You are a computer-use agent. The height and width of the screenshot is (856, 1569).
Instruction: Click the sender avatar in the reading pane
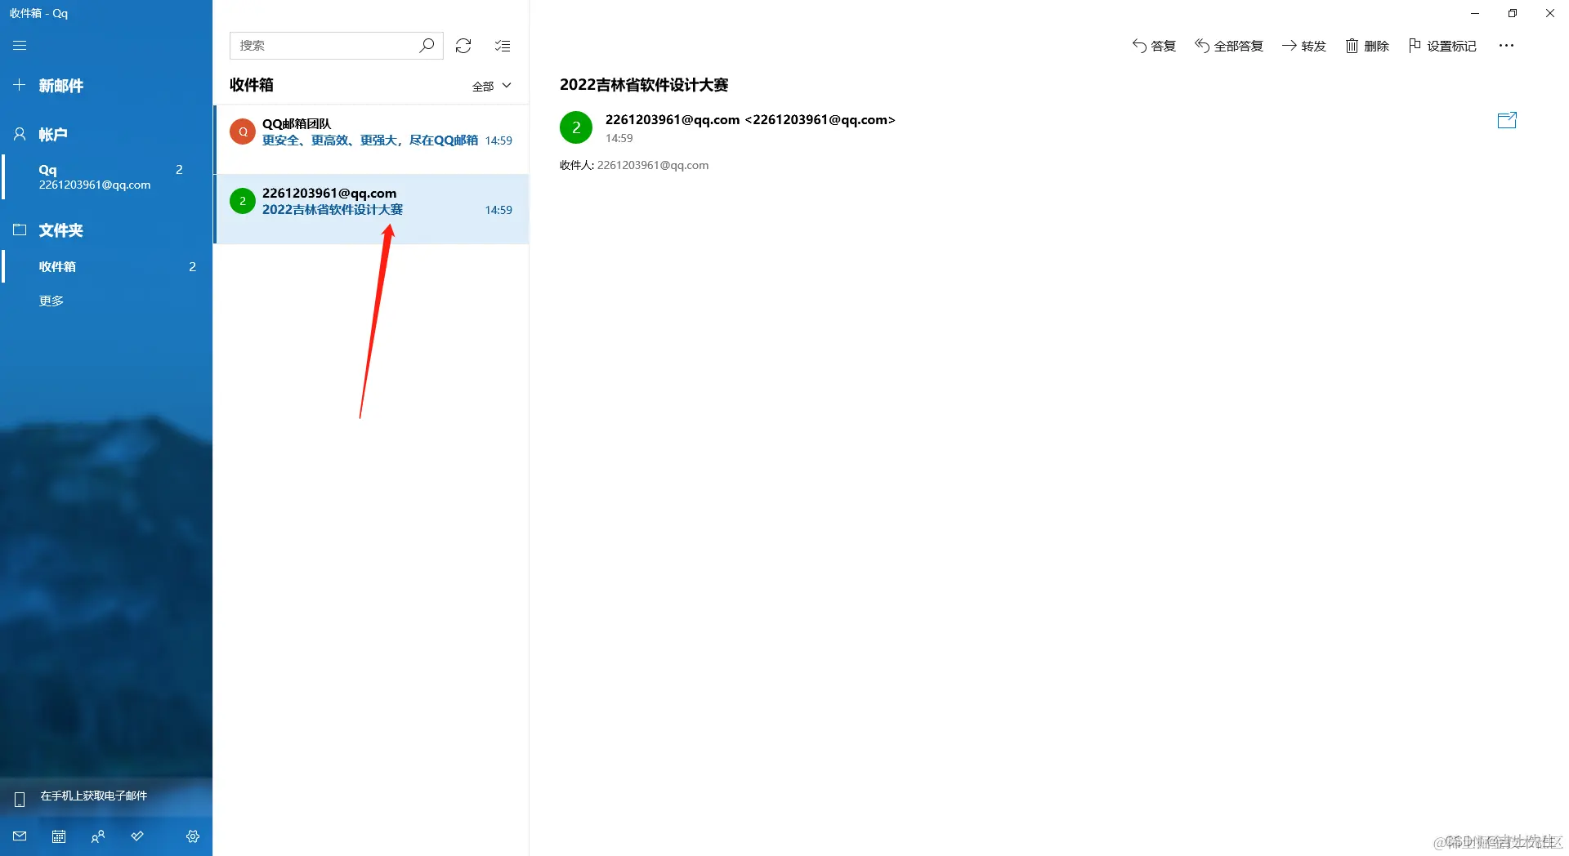tap(576, 127)
